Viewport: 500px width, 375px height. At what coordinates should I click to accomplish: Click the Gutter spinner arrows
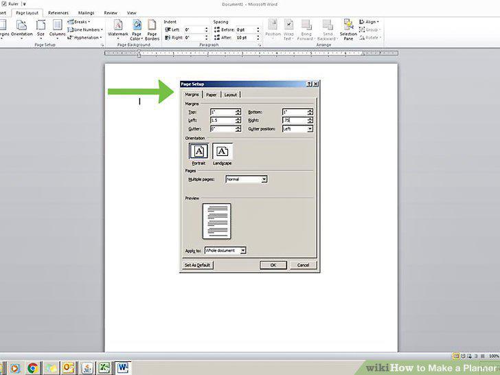pyautogui.click(x=238, y=129)
